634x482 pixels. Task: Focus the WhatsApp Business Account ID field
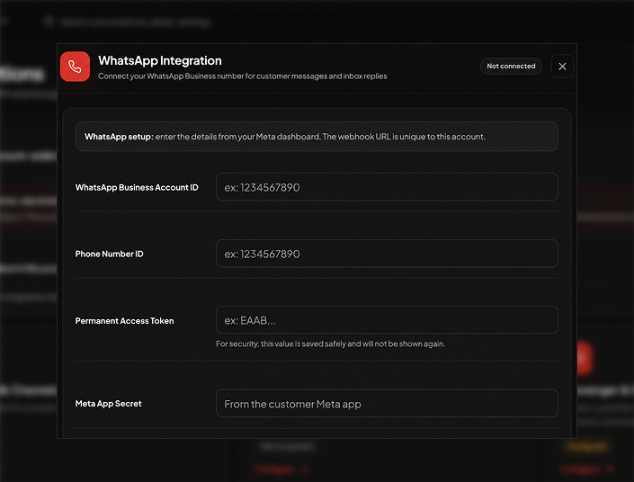[x=387, y=187]
